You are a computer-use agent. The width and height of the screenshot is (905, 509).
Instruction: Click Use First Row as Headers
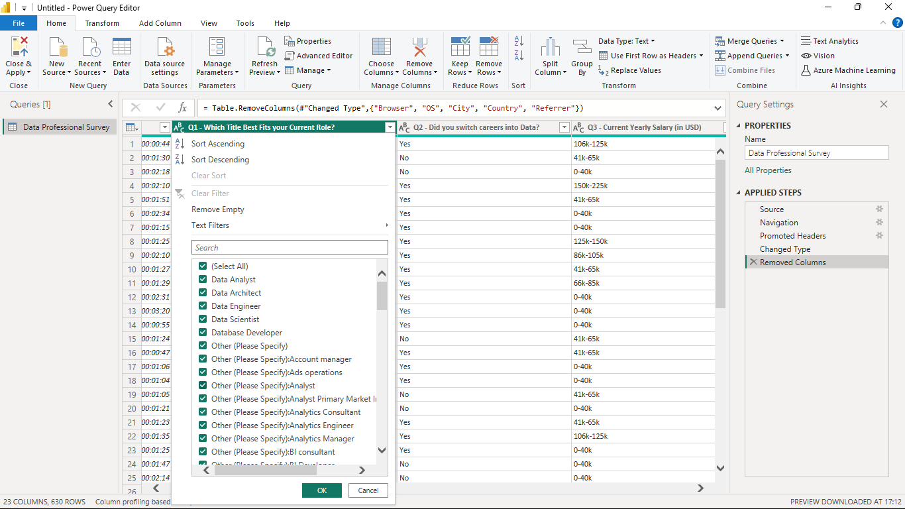[x=651, y=56]
